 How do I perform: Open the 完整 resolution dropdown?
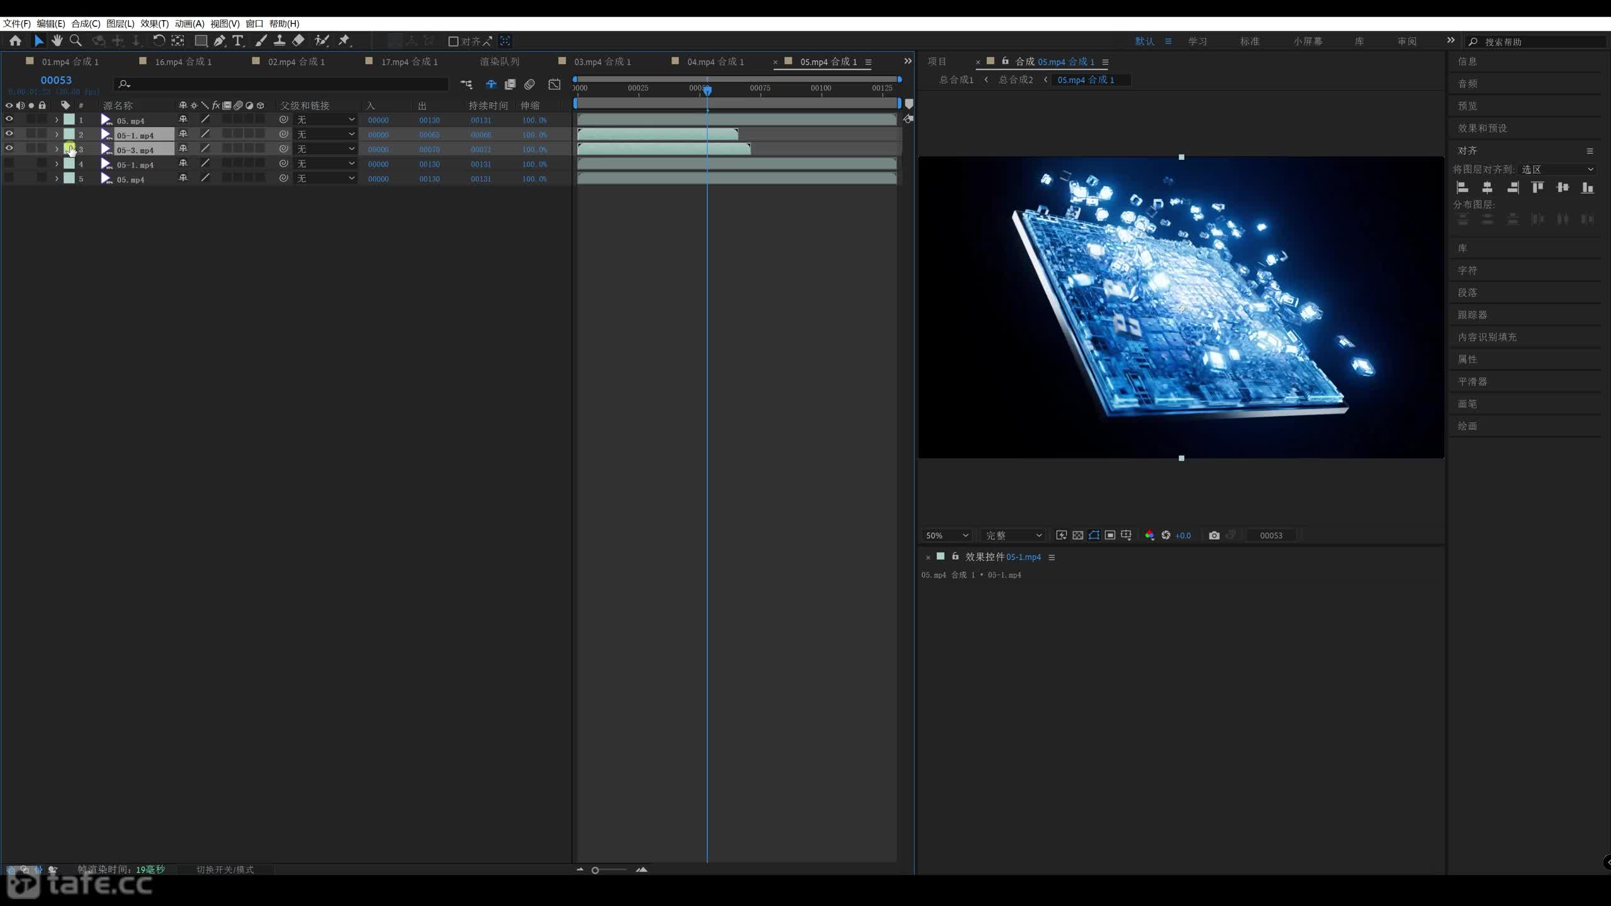click(1013, 535)
